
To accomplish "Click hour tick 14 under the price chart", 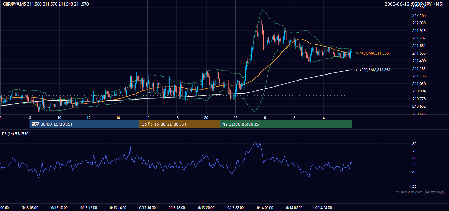I will coord(118,118).
